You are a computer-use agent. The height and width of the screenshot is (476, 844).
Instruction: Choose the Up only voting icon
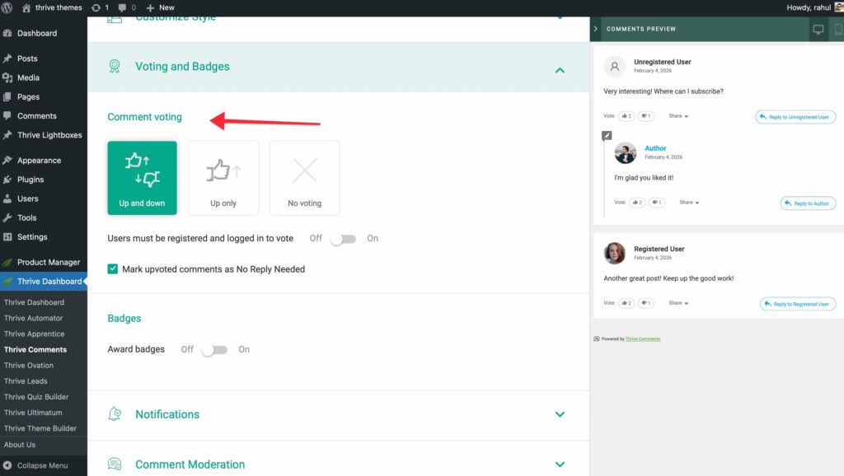pyautogui.click(x=223, y=177)
